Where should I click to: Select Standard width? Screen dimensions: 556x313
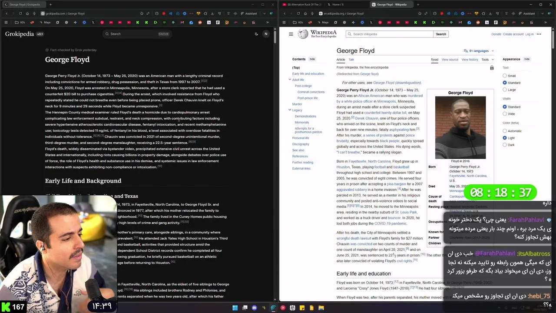click(505, 107)
